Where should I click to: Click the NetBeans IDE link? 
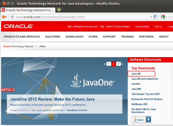[139, 104]
